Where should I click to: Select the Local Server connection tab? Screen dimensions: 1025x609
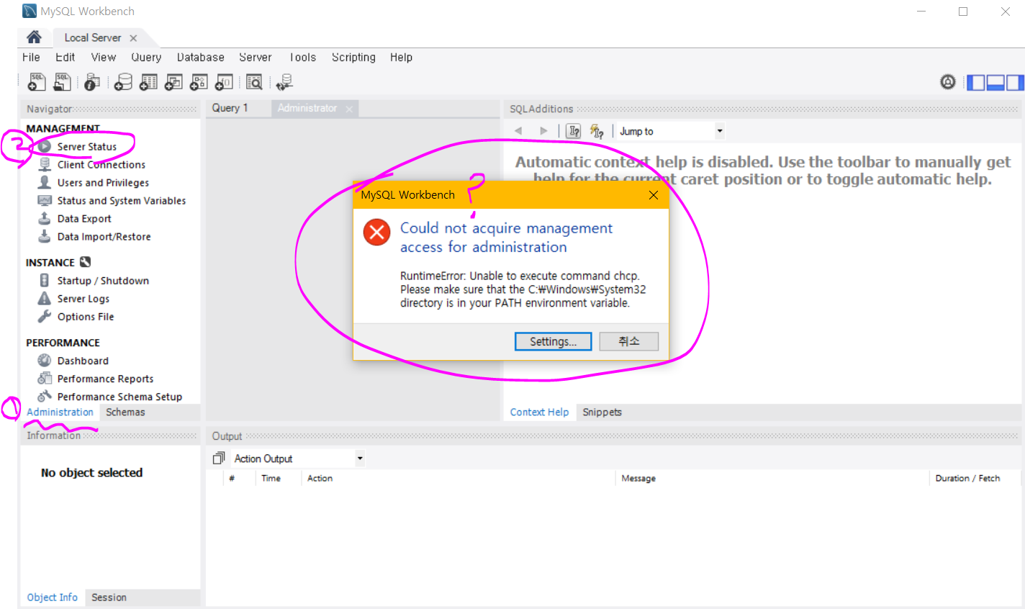[x=93, y=37]
